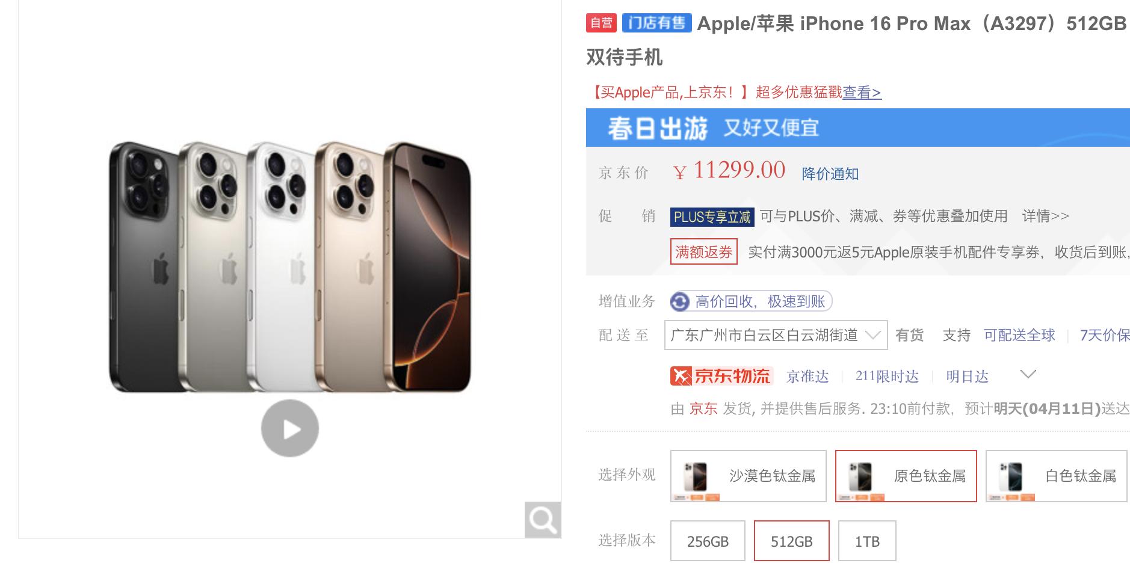Choose the 256GB version
This screenshot has height=563, width=1130.
coord(708,541)
